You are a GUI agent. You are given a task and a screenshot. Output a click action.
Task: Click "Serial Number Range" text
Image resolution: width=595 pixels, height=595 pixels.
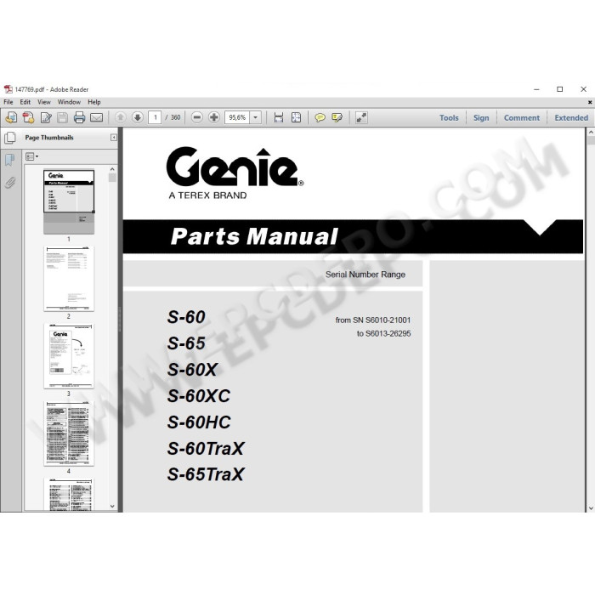tap(365, 275)
